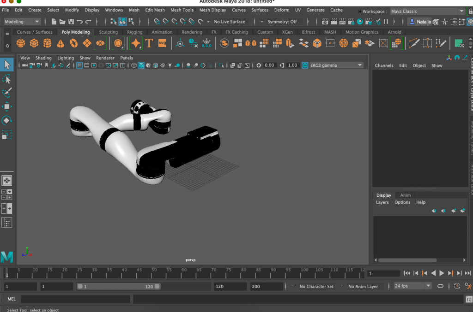
Task: Click the SVG import shelf icon
Action: (x=162, y=43)
